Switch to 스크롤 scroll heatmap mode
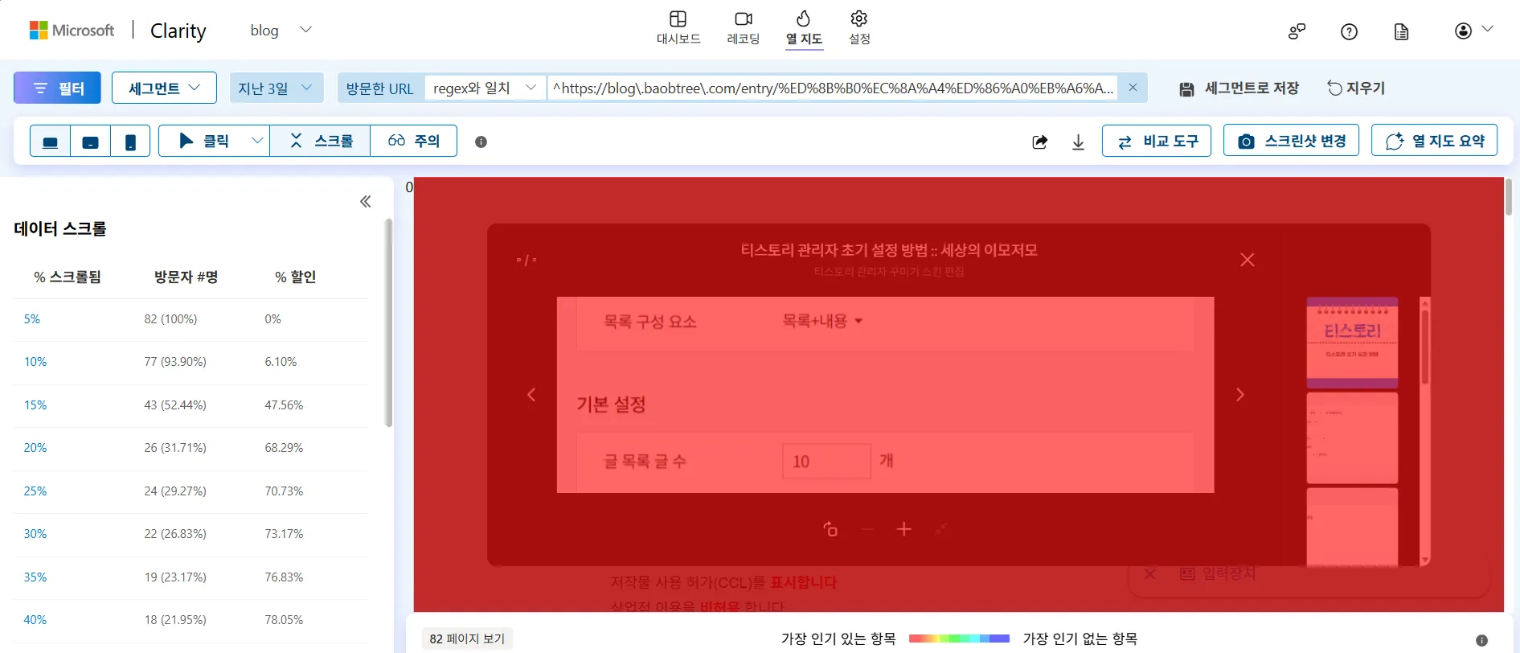This screenshot has width=1520, height=653. tap(321, 141)
